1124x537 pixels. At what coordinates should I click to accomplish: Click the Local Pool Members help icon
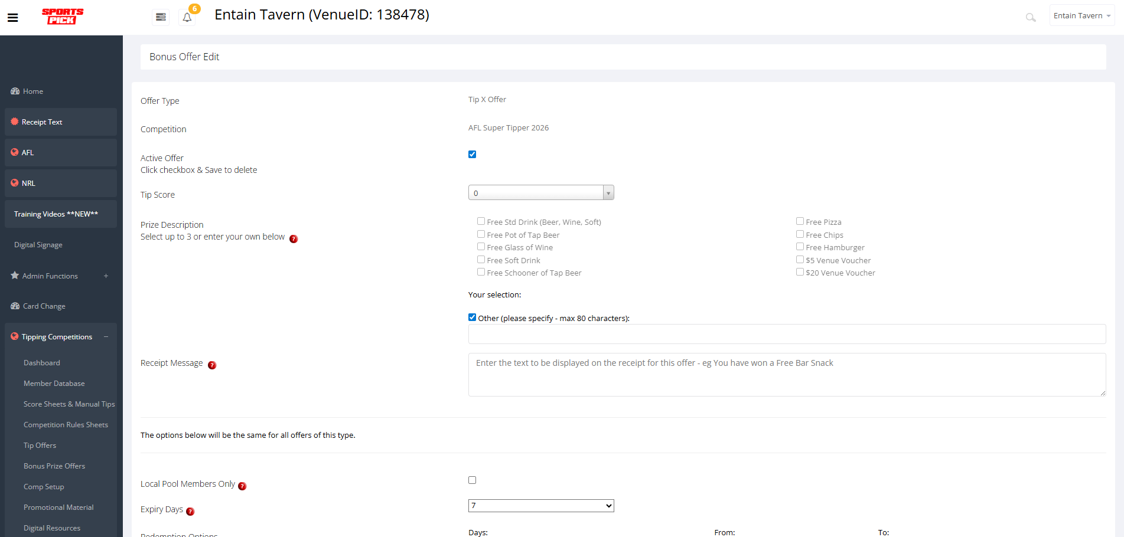click(x=242, y=486)
